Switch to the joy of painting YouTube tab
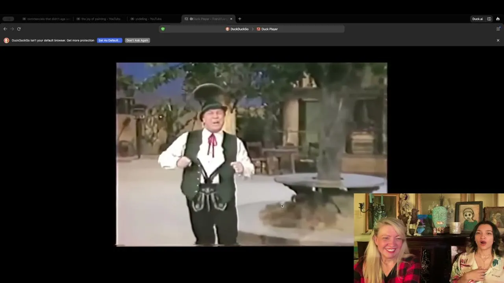The width and height of the screenshot is (504, 283). pyautogui.click(x=98, y=19)
